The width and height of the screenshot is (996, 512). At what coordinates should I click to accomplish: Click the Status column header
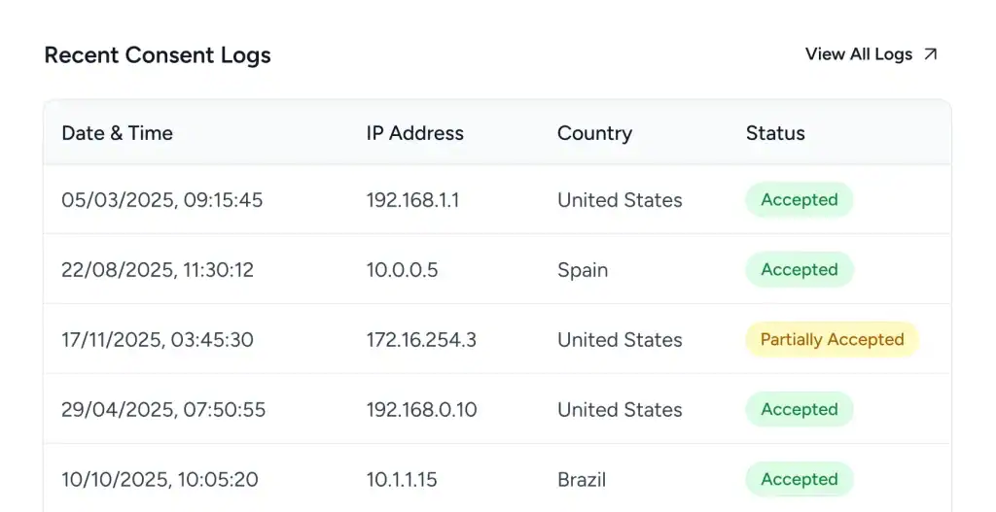[x=775, y=133]
